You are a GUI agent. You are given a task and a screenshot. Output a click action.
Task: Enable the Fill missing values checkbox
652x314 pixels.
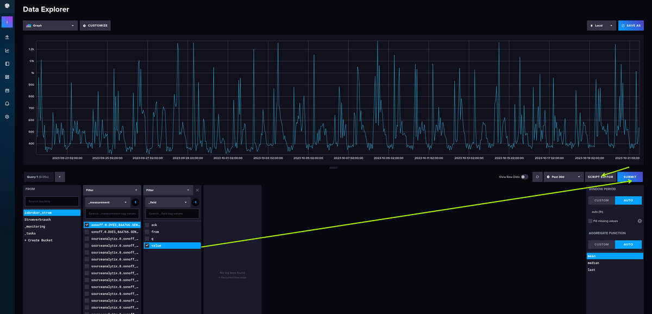[x=591, y=221]
